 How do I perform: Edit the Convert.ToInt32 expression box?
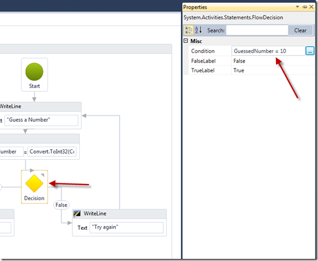pyautogui.click(x=52, y=152)
